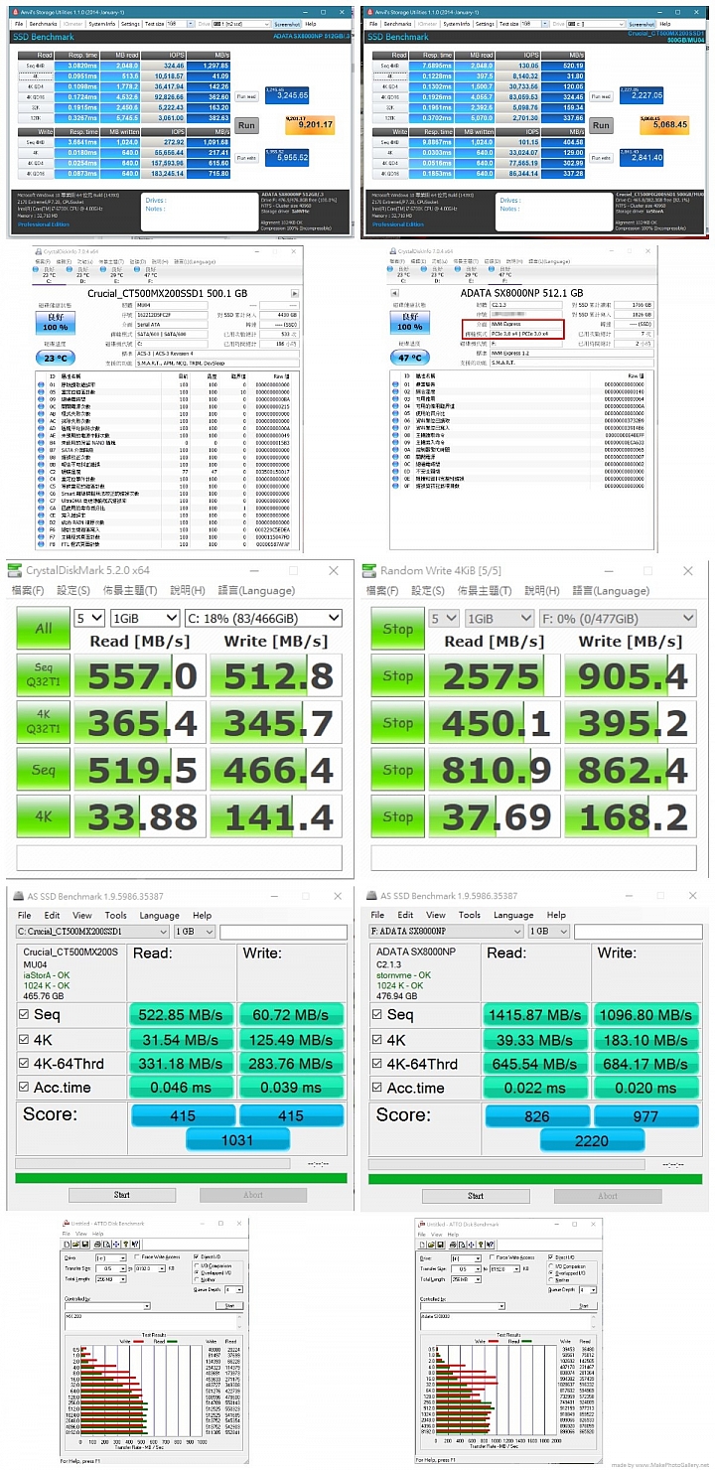Open the C: 18% (83/466GiB) drive dropdown

pos(263,618)
